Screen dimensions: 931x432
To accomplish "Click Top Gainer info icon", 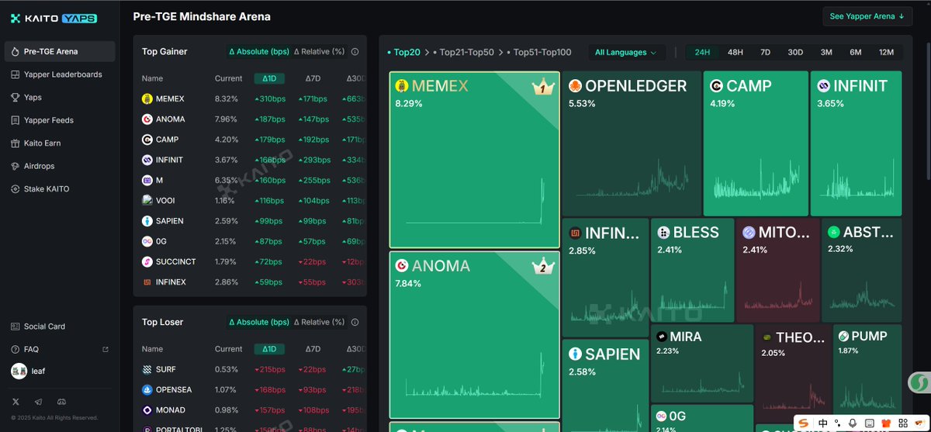I will point(355,52).
